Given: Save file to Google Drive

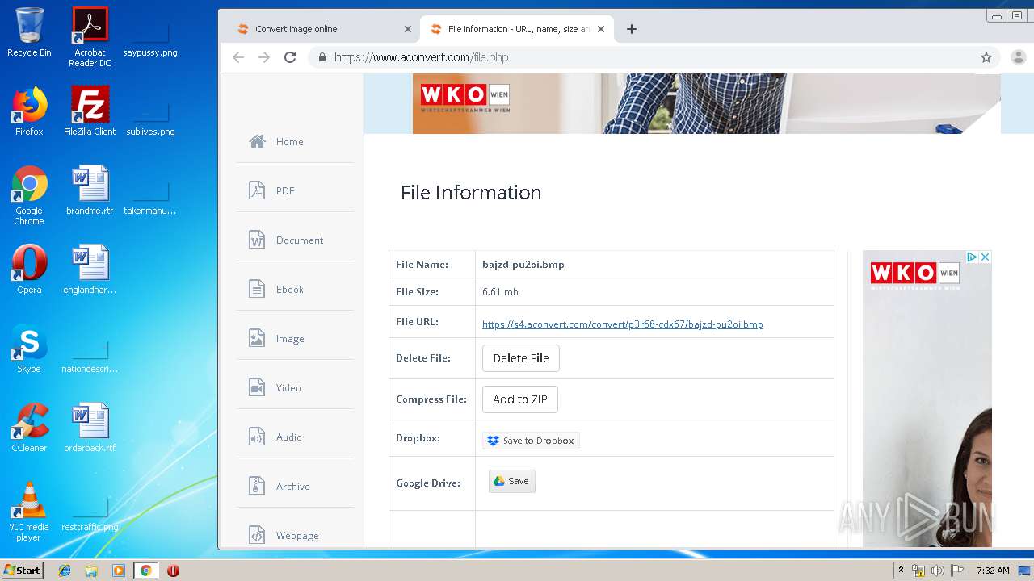Looking at the screenshot, I should (x=512, y=481).
